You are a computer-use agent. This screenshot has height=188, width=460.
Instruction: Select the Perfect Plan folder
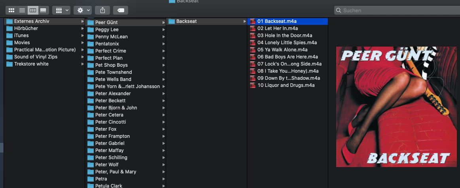tap(125, 58)
